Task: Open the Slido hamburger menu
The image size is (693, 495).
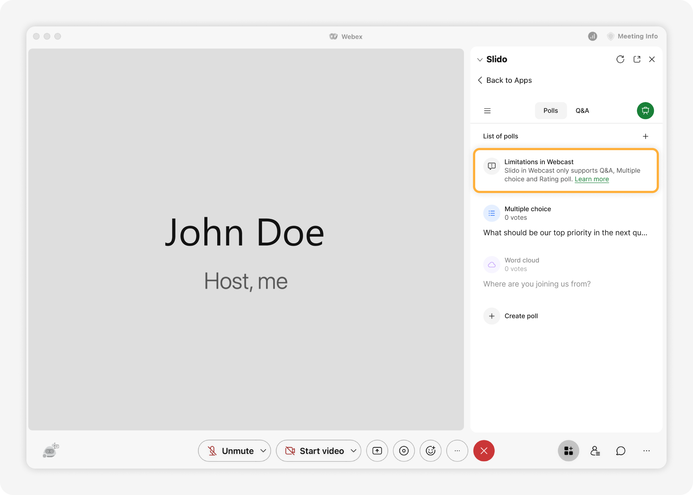Action: [487, 111]
